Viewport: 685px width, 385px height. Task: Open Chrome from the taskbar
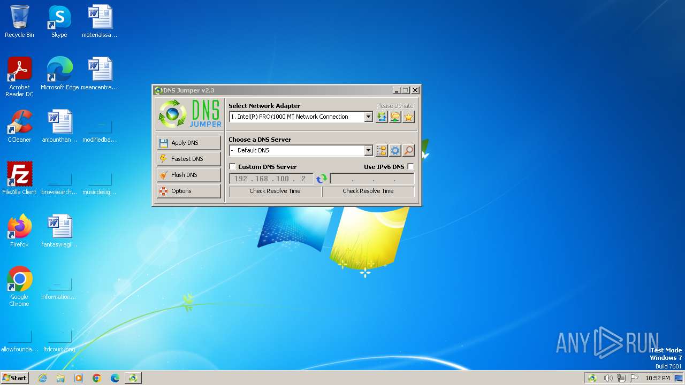pyautogui.click(x=97, y=378)
